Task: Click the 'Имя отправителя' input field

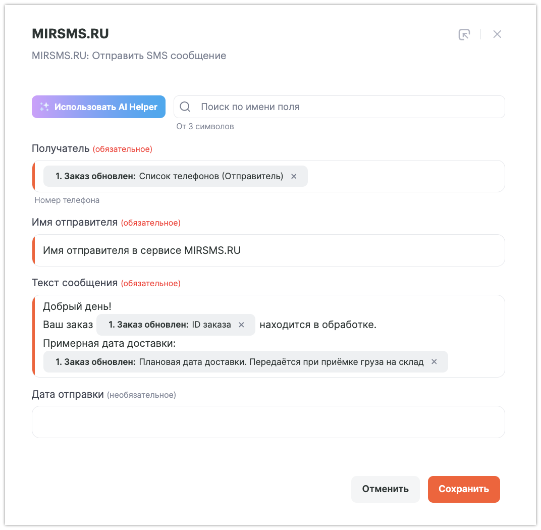Action: [268, 250]
